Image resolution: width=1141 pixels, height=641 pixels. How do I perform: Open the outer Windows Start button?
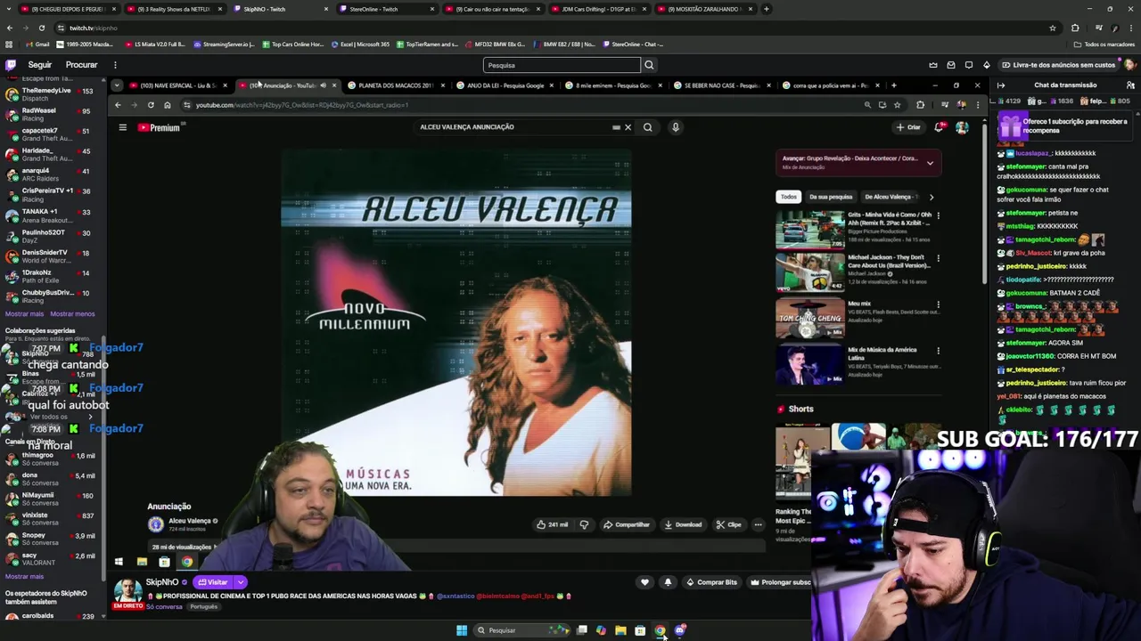click(x=462, y=630)
